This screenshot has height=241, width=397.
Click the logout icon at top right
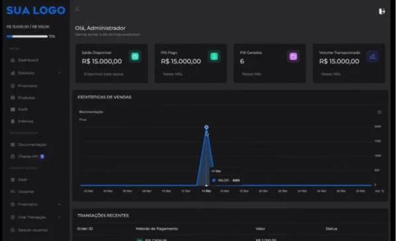point(382,11)
